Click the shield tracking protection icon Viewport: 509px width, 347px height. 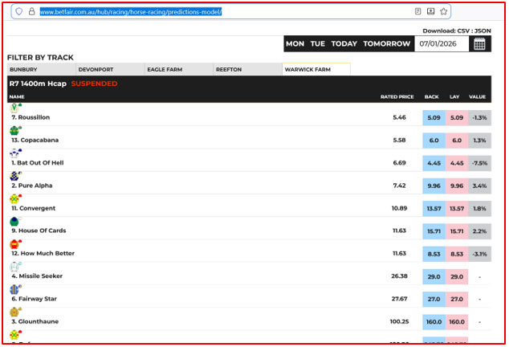(x=19, y=12)
